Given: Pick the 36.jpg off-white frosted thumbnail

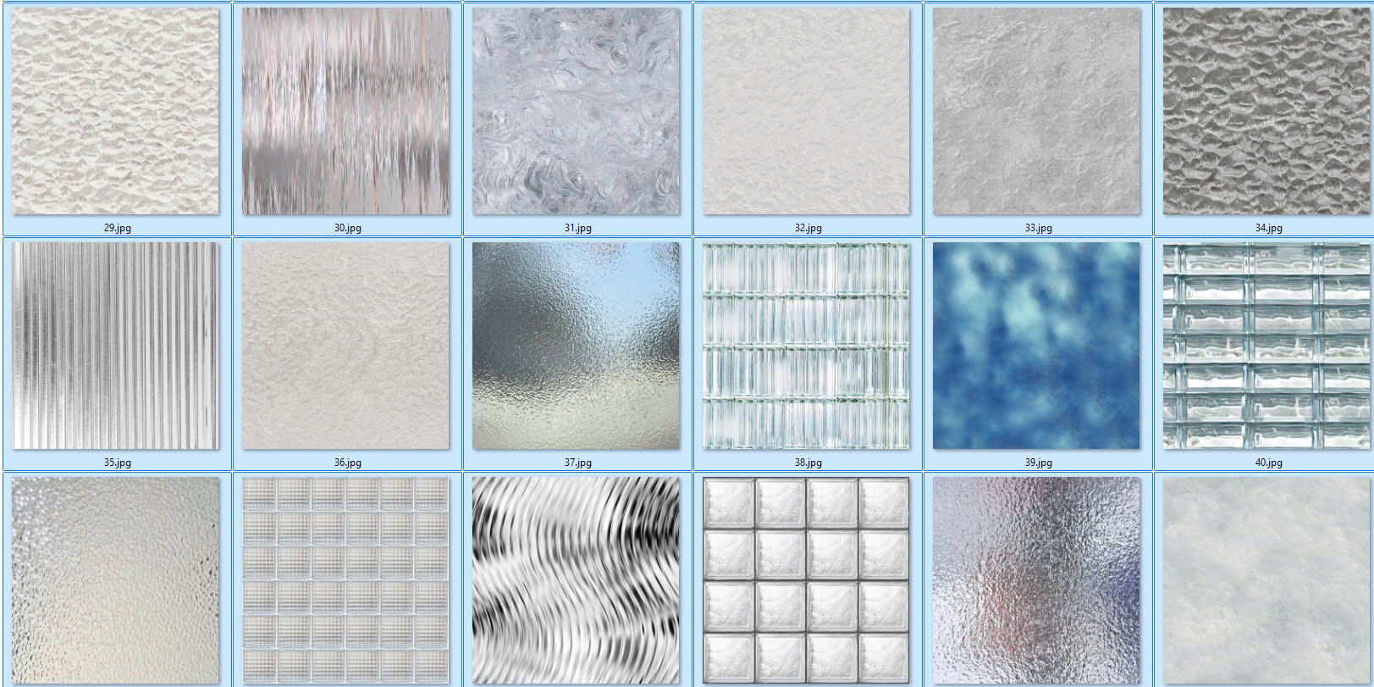Looking at the screenshot, I should click(x=346, y=346).
